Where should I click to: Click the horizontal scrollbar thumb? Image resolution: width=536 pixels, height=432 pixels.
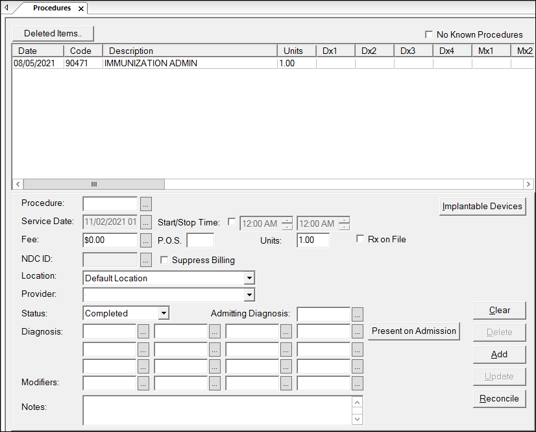coord(94,184)
